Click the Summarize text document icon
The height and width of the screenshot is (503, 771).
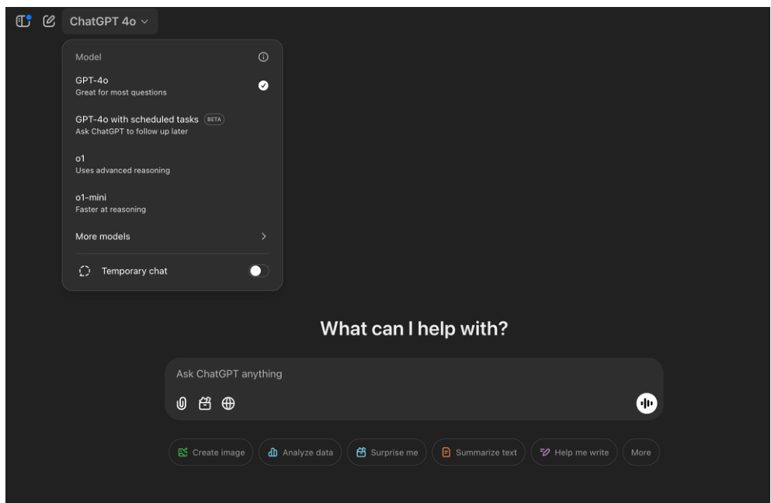tap(446, 453)
